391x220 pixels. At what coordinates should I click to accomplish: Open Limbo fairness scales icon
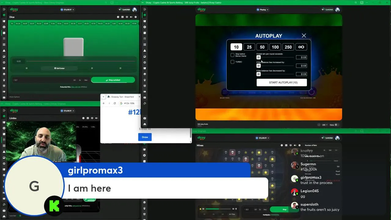click(x=92, y=118)
